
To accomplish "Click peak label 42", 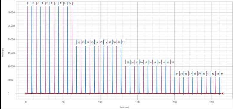I will pyautogui.click(x=213, y=74).
